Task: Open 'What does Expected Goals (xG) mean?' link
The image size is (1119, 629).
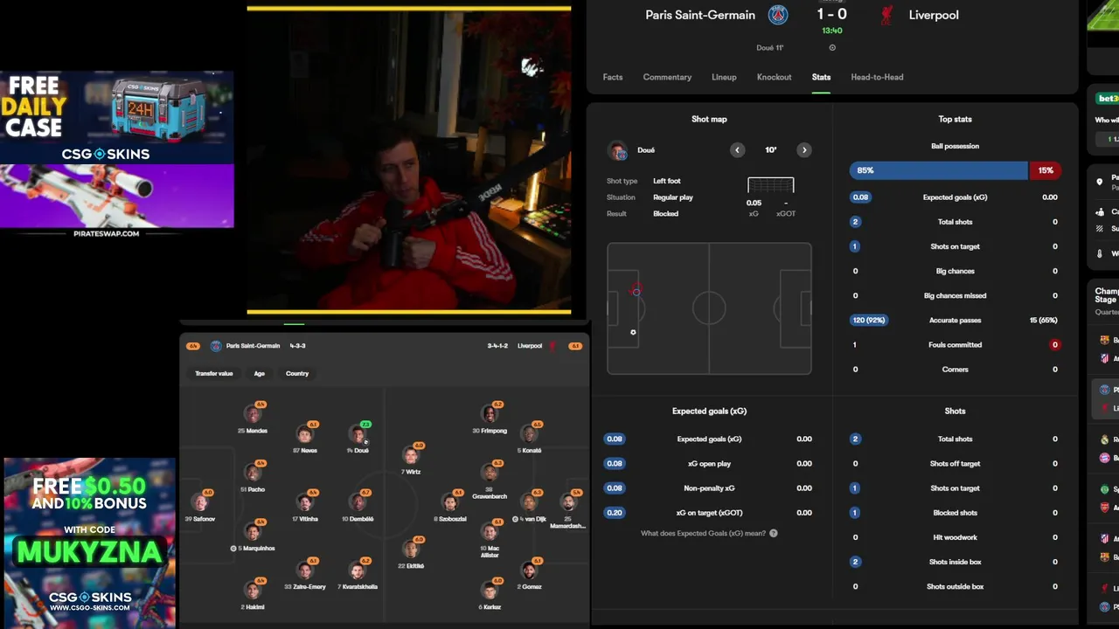Action: tap(703, 533)
